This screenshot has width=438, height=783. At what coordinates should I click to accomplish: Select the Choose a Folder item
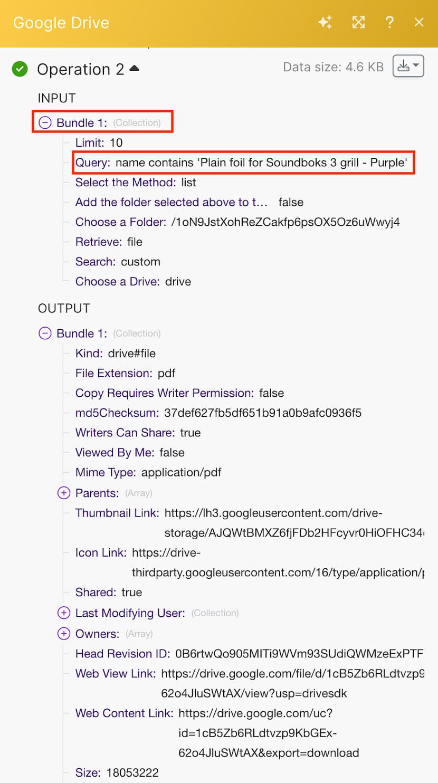tap(121, 222)
